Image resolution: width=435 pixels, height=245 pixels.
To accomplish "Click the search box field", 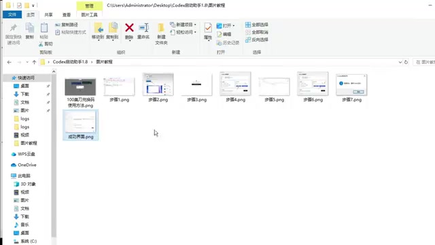I will click(424, 62).
